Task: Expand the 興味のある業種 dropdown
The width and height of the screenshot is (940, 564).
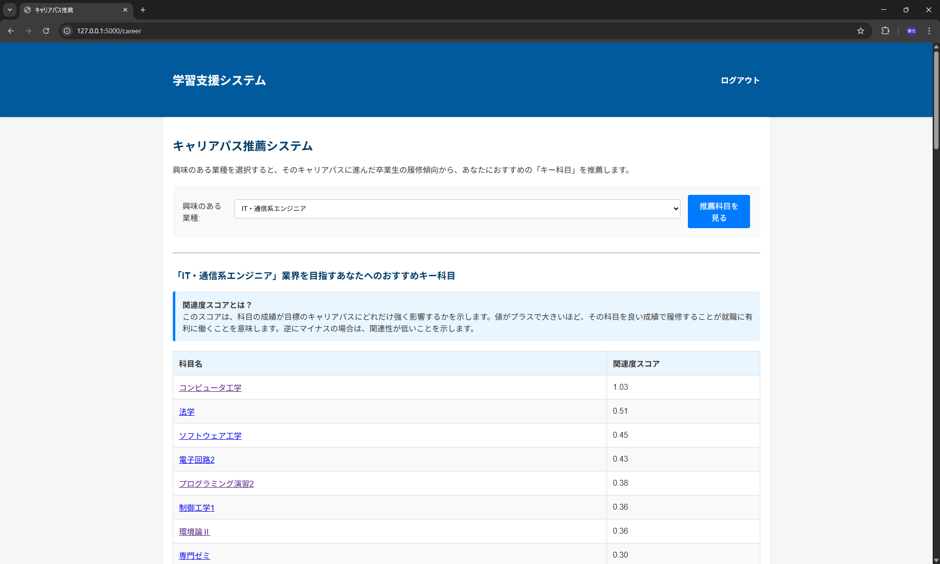Action: tap(457, 209)
